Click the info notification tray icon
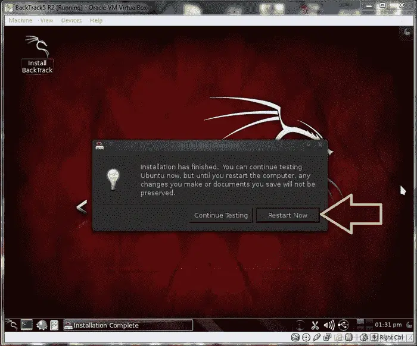417x346 pixels. (300, 325)
